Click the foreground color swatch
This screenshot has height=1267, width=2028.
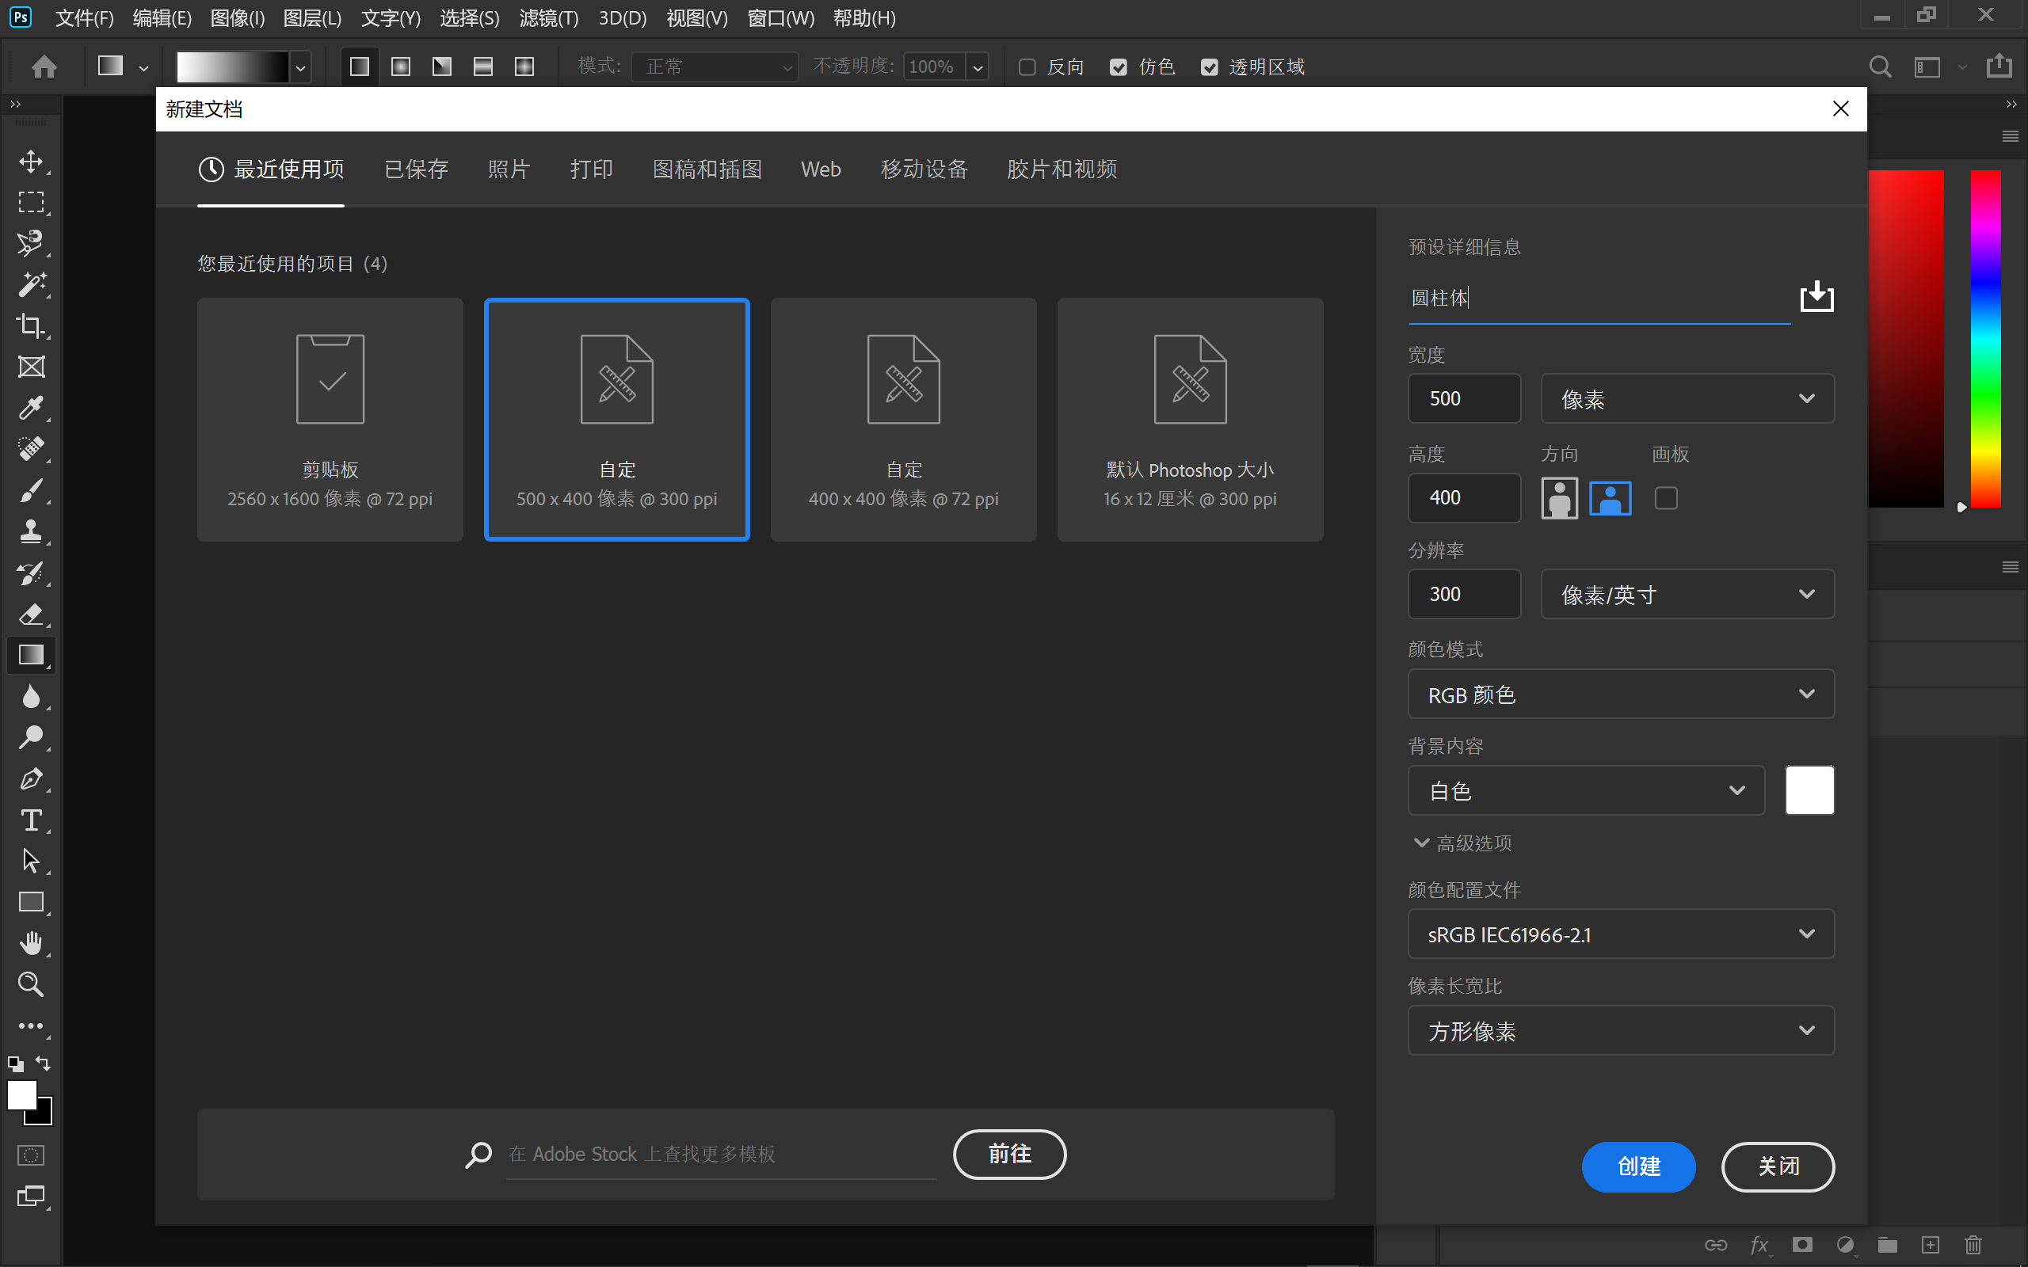[x=22, y=1095]
